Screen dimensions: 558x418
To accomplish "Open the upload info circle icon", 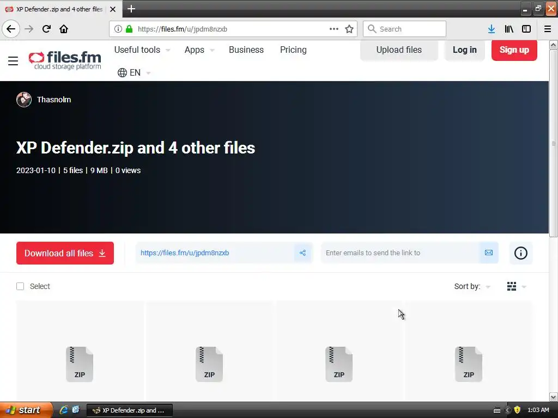I will [x=521, y=253].
